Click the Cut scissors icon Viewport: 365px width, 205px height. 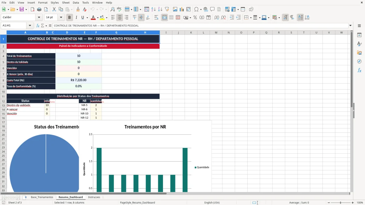pyautogui.click(x=54, y=9)
